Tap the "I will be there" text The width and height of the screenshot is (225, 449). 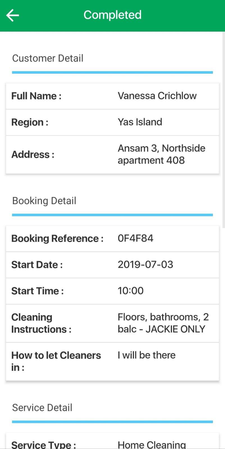tap(146, 355)
